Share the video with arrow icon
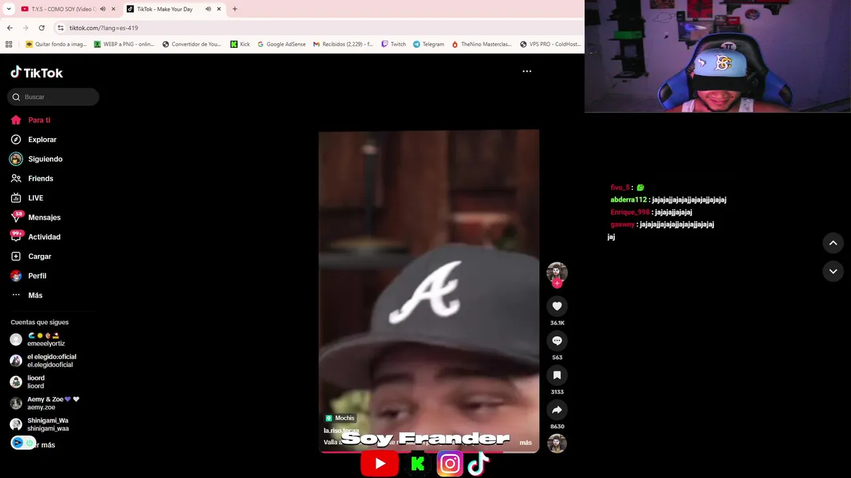 557,410
